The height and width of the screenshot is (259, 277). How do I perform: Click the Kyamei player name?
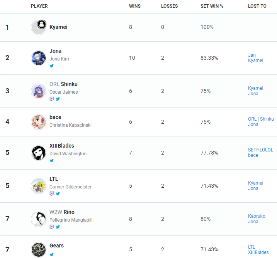(58, 27)
